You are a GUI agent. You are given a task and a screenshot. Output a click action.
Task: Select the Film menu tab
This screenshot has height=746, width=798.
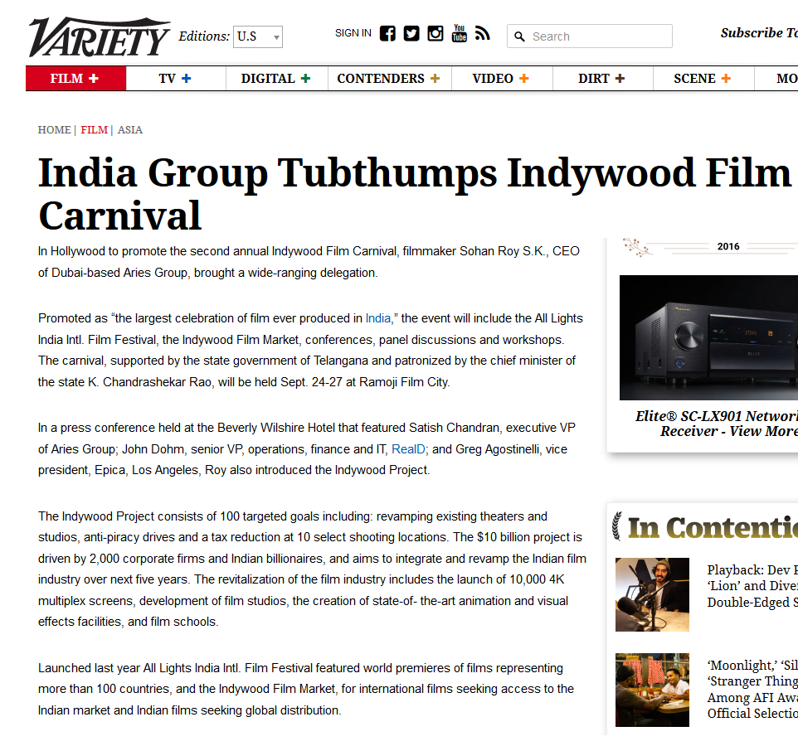pyautogui.click(x=75, y=79)
